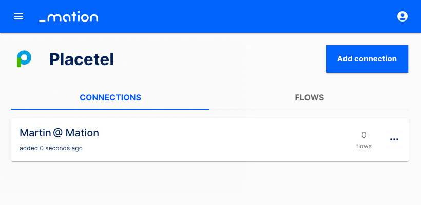The width and height of the screenshot is (421, 205).
Task: Click the word 'Martin' in connection title
Action: click(x=35, y=133)
